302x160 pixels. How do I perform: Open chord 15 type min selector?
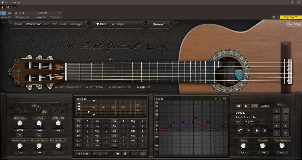(x=97, y=126)
